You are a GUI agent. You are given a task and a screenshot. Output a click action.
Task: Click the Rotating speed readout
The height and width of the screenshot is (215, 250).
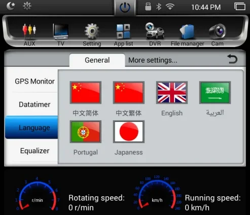[x=96, y=203]
